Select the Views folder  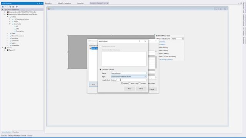[x=13, y=33]
